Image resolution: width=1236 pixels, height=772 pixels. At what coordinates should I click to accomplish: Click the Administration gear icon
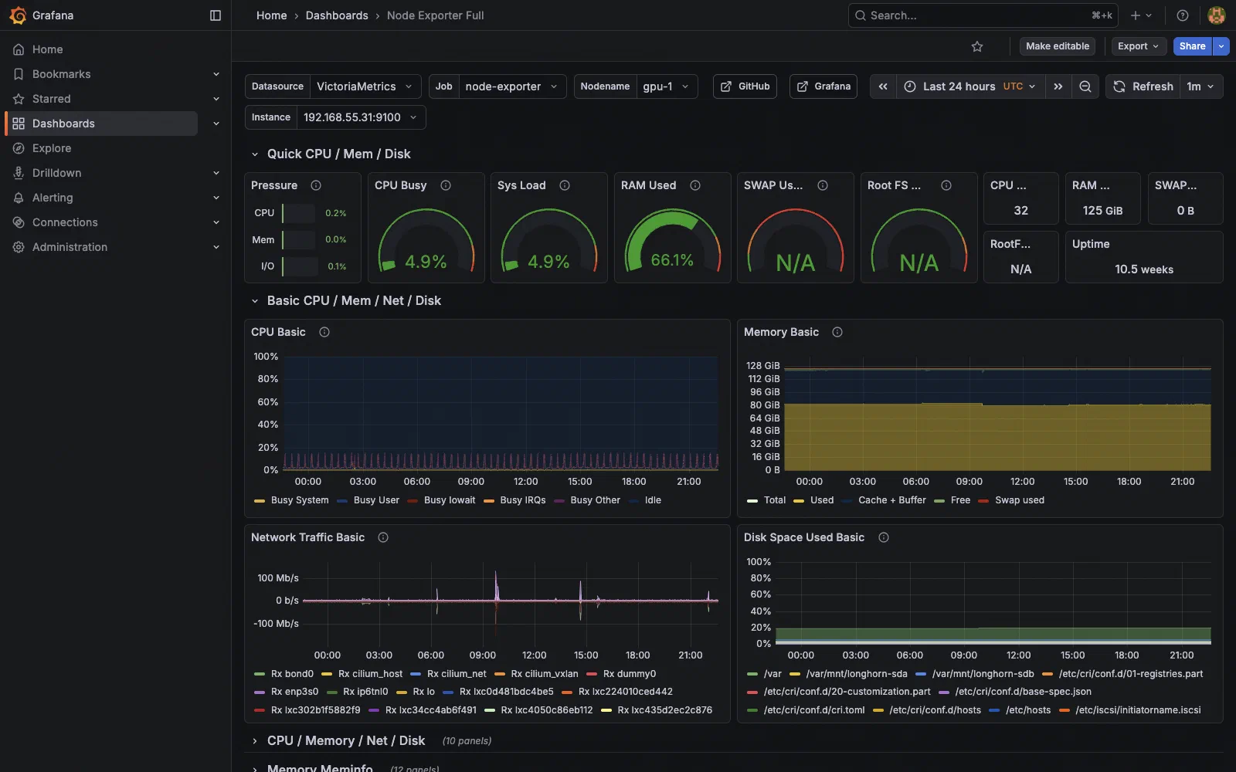pyautogui.click(x=19, y=247)
